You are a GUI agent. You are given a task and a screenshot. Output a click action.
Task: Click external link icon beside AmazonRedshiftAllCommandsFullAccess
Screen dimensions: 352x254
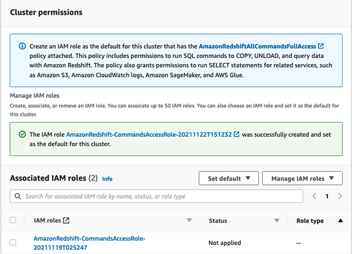click(x=320, y=46)
